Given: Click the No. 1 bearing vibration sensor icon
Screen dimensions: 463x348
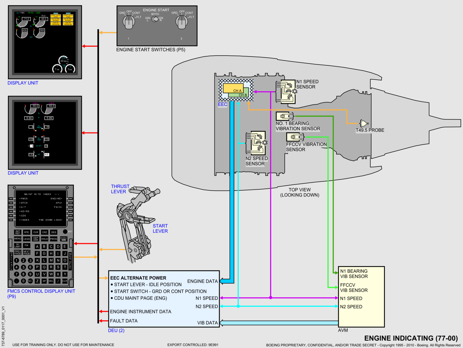Looking at the screenshot, I should [284, 116].
